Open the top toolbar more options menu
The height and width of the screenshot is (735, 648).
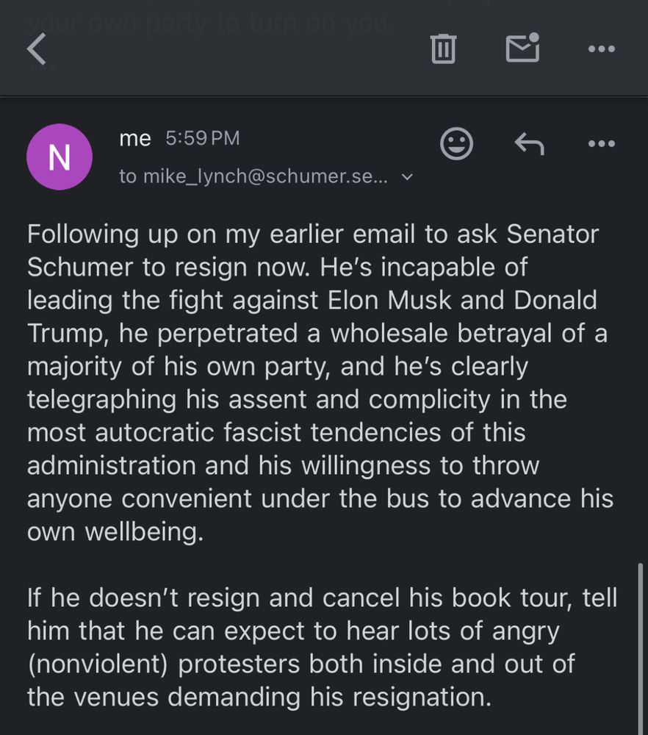(x=601, y=49)
